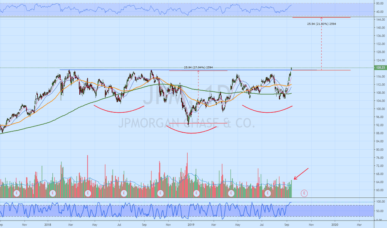This screenshot has height=228, width=387.
Task: Click the 116.00 price axis label
Action: click(380, 77)
